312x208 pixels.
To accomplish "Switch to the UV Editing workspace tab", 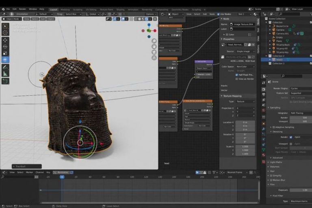I will 91,10.
